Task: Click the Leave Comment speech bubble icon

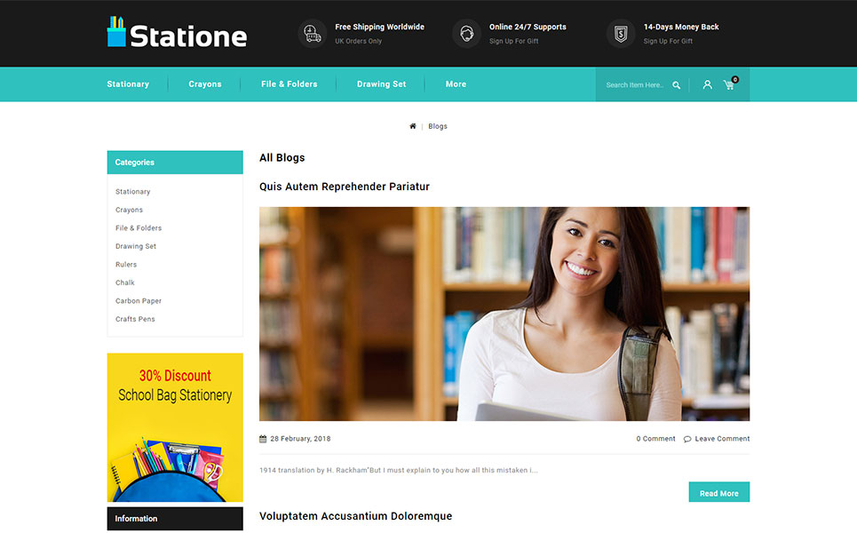Action: click(x=687, y=439)
